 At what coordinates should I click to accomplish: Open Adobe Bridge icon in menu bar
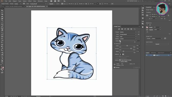pos(51,1)
